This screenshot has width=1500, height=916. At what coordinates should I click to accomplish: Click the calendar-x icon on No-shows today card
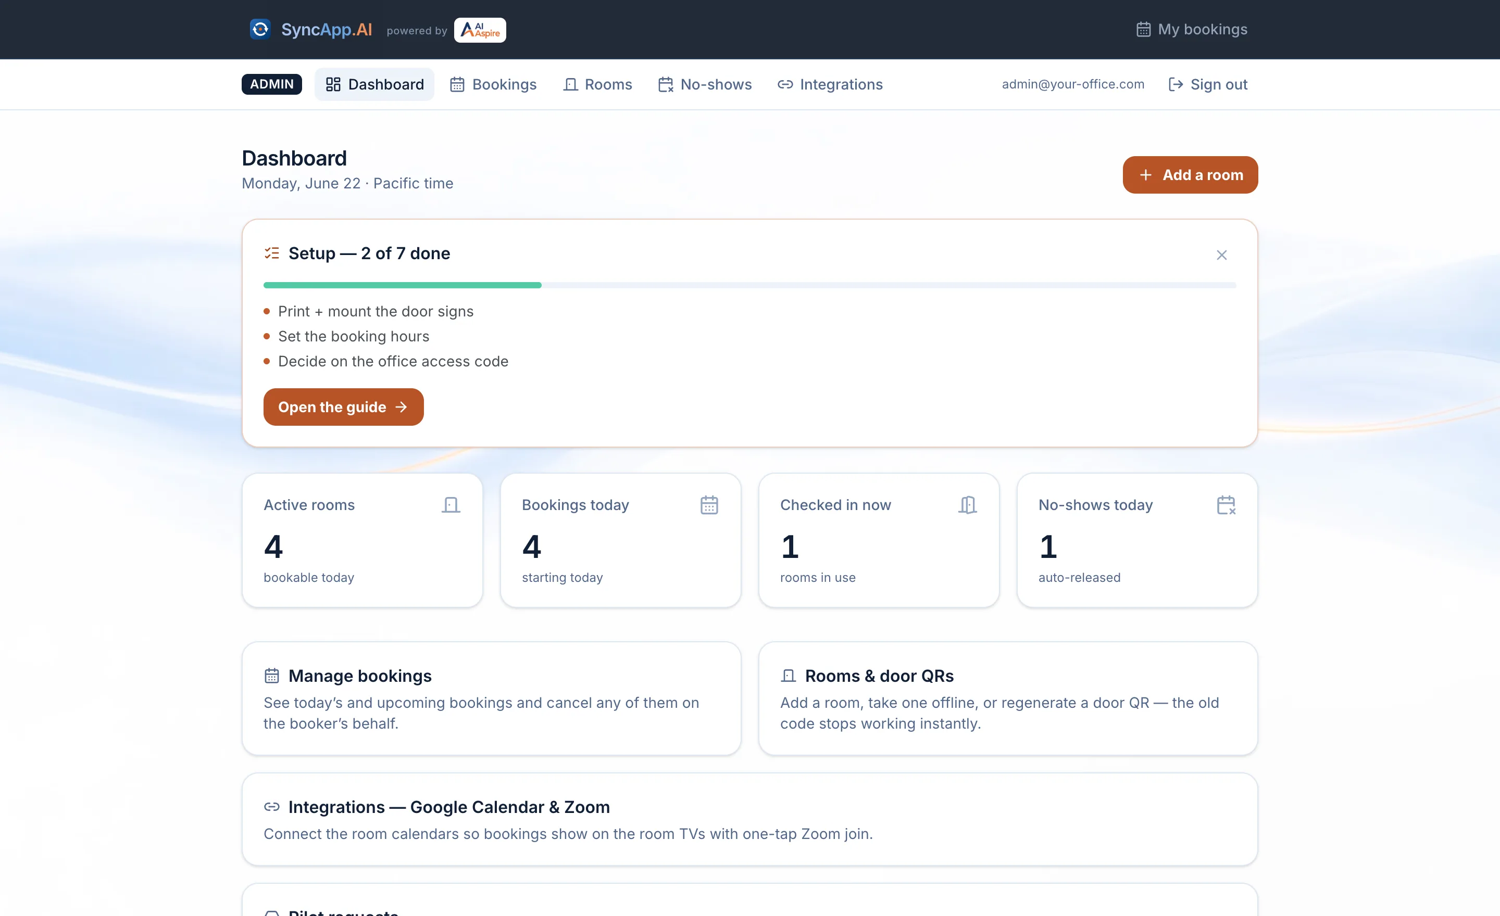point(1226,505)
